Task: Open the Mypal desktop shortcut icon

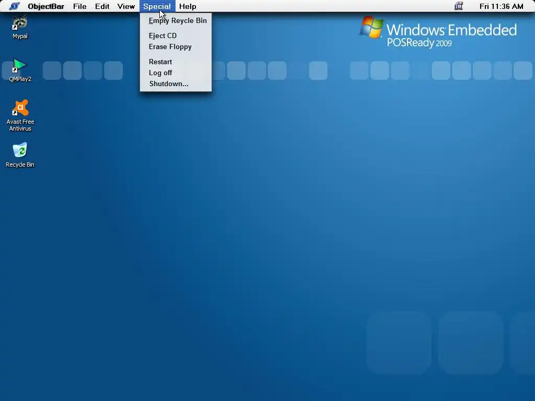Action: pos(20,22)
